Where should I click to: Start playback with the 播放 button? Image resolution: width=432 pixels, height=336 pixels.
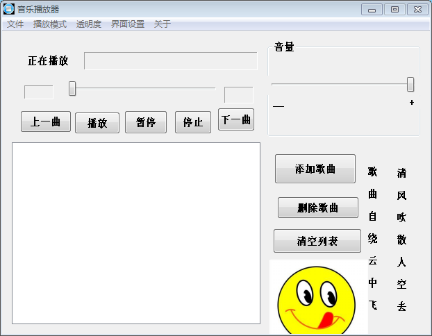[97, 123]
